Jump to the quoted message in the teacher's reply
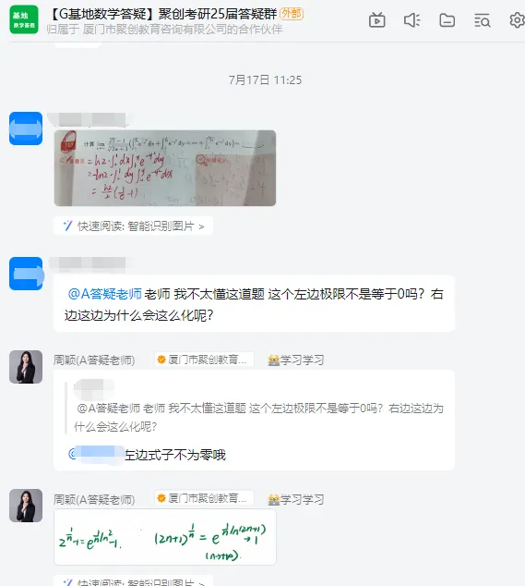 pos(257,408)
